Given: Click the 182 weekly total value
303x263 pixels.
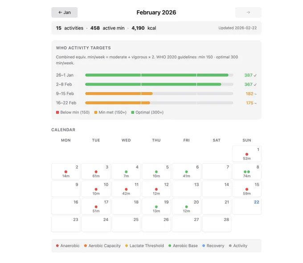Looking at the screenshot, I should [249, 94].
